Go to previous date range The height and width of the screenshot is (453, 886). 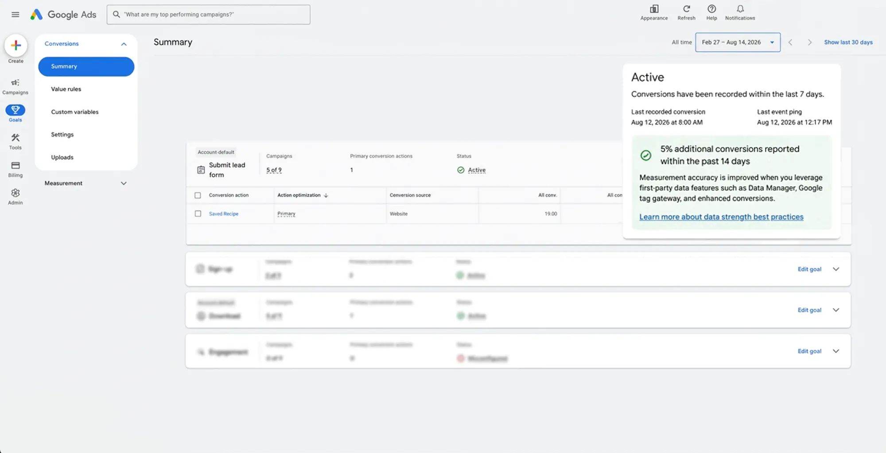[790, 42]
